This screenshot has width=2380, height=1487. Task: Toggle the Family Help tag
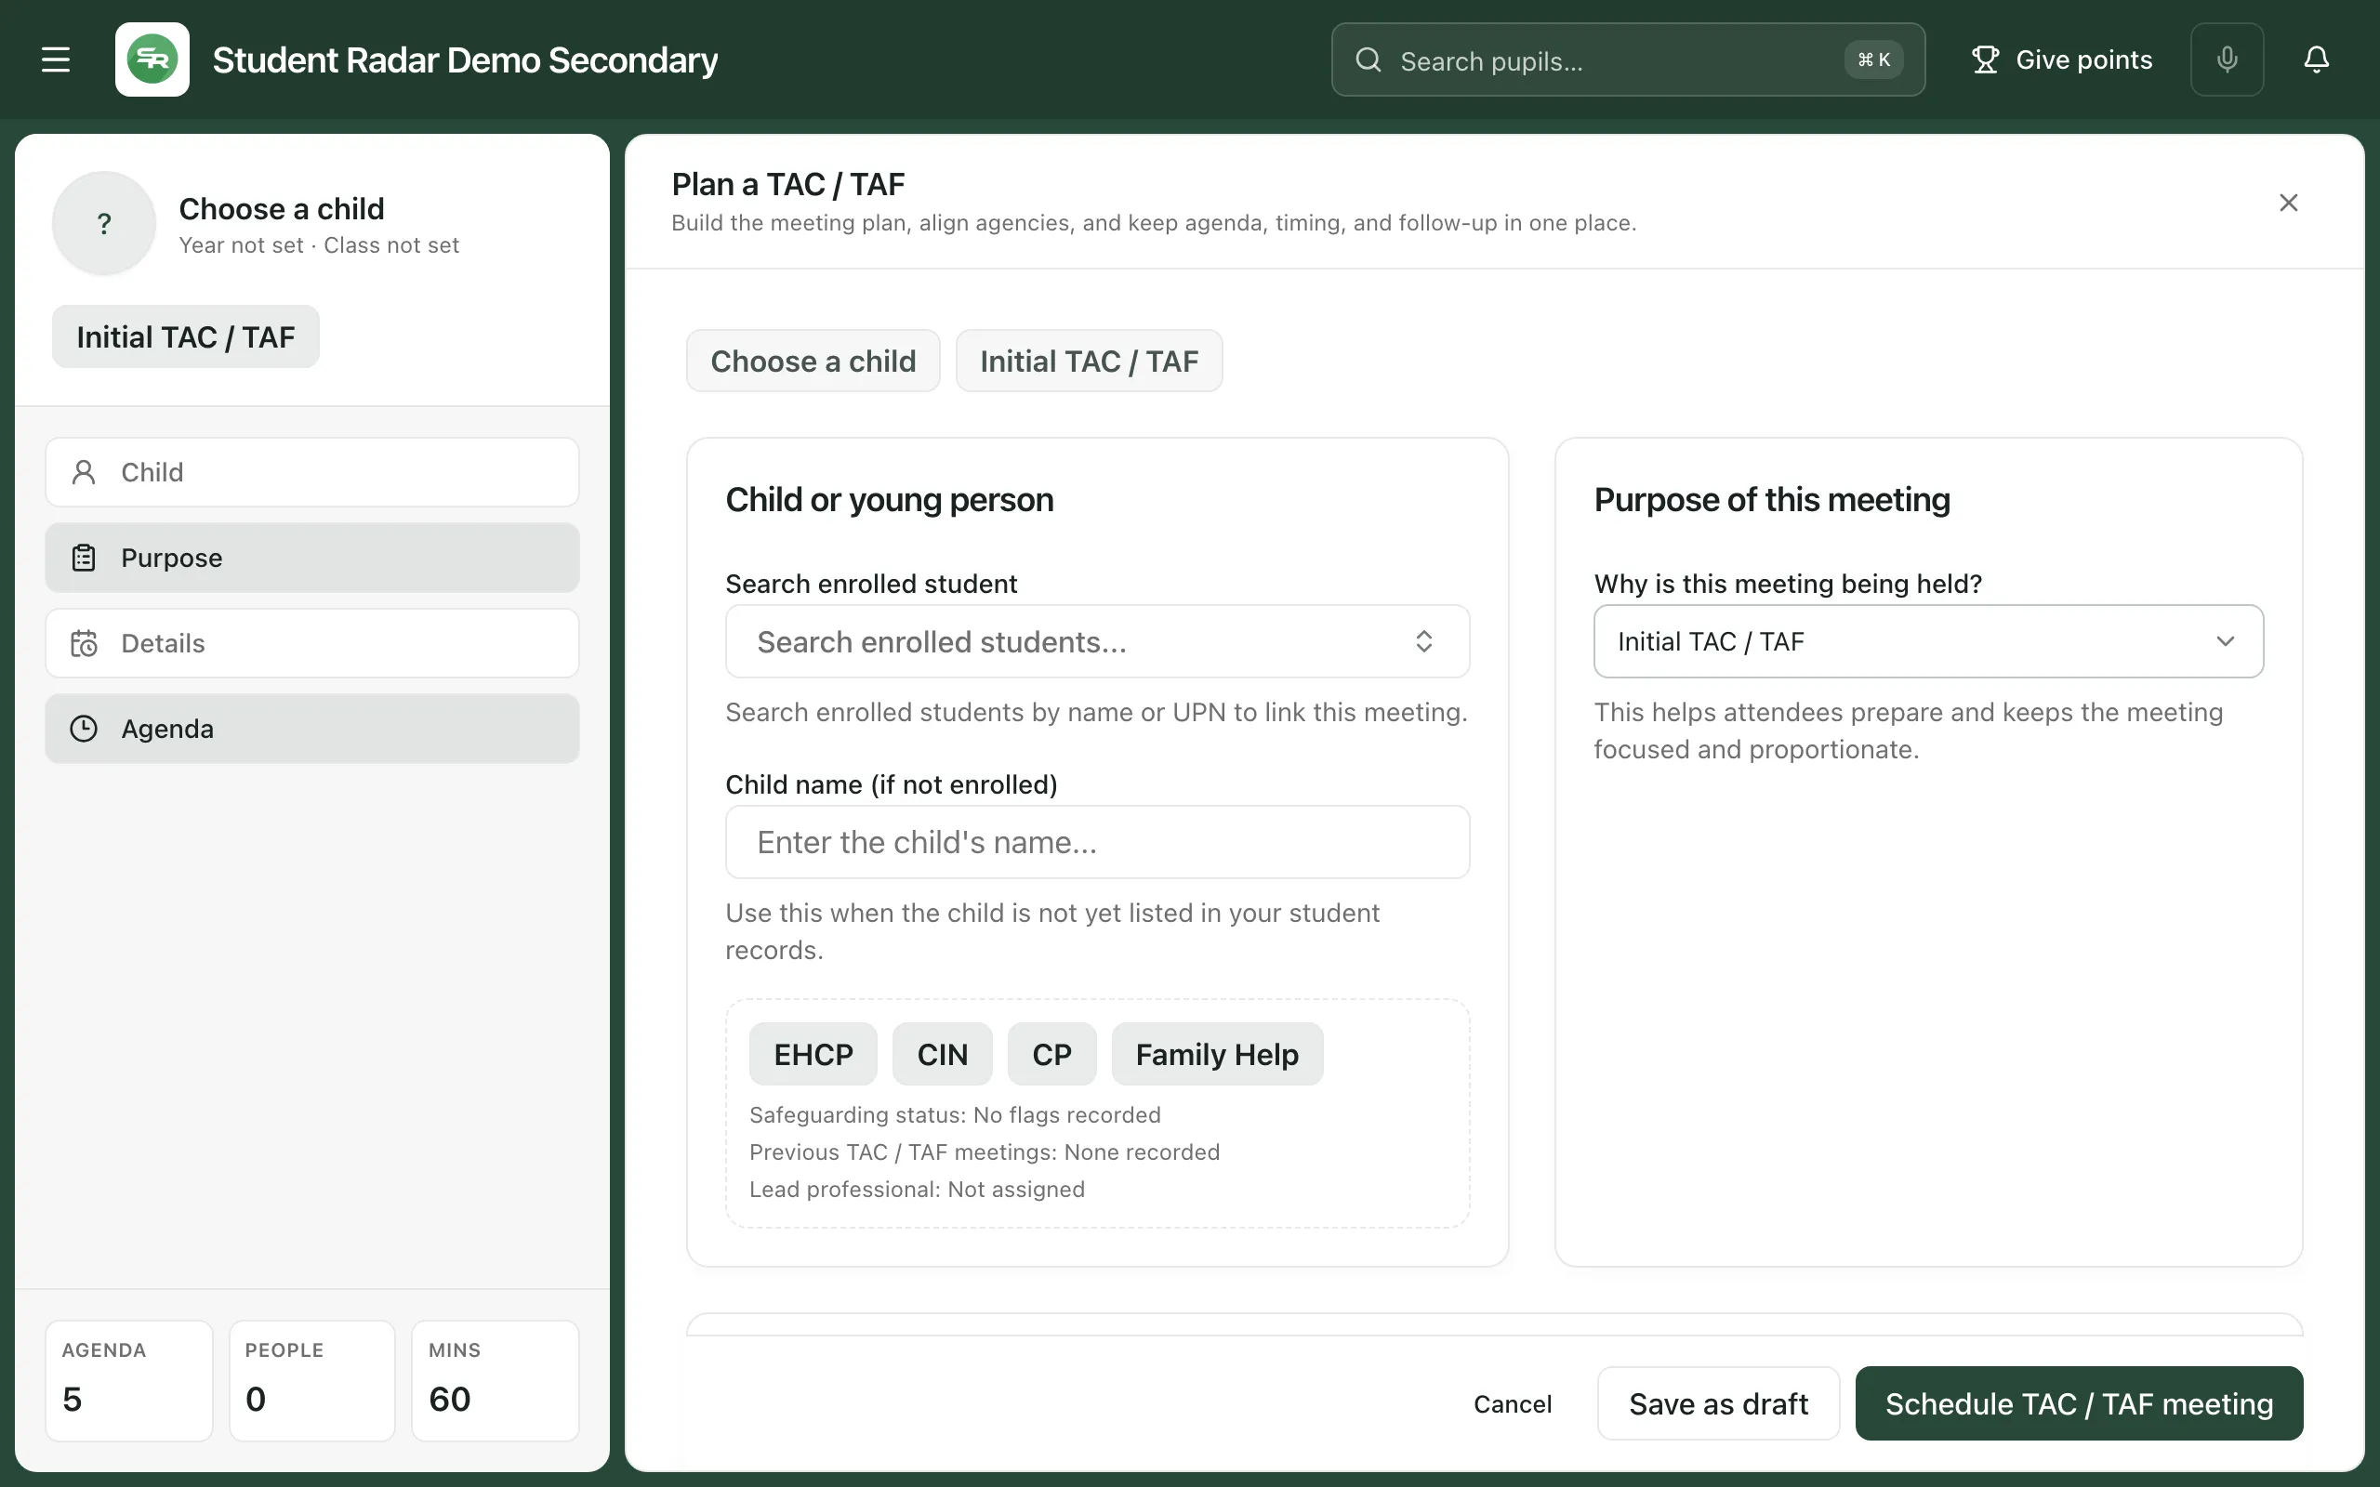(1217, 1054)
